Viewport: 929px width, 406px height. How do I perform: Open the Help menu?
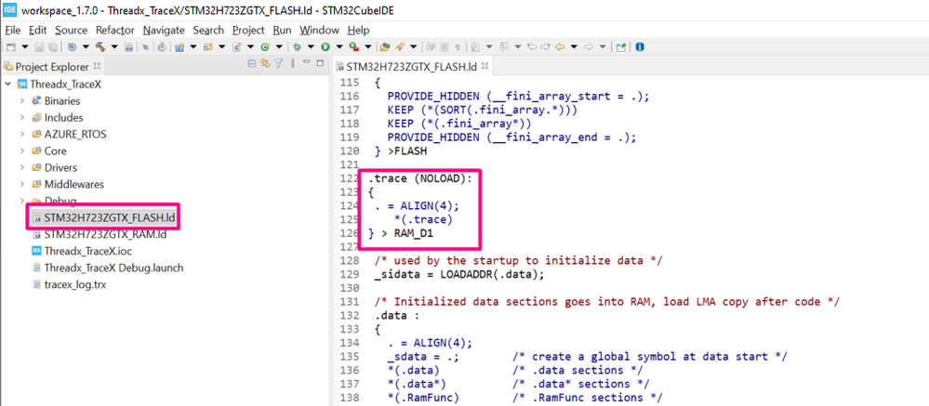pyautogui.click(x=358, y=30)
